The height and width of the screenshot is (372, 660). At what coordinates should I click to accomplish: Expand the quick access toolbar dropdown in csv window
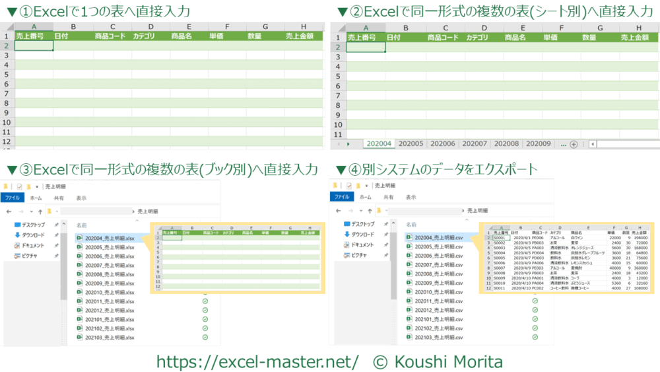367,187
